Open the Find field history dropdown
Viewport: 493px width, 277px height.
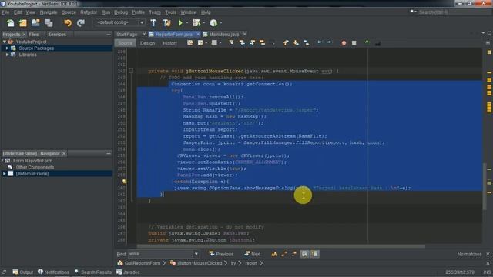click(x=196, y=254)
